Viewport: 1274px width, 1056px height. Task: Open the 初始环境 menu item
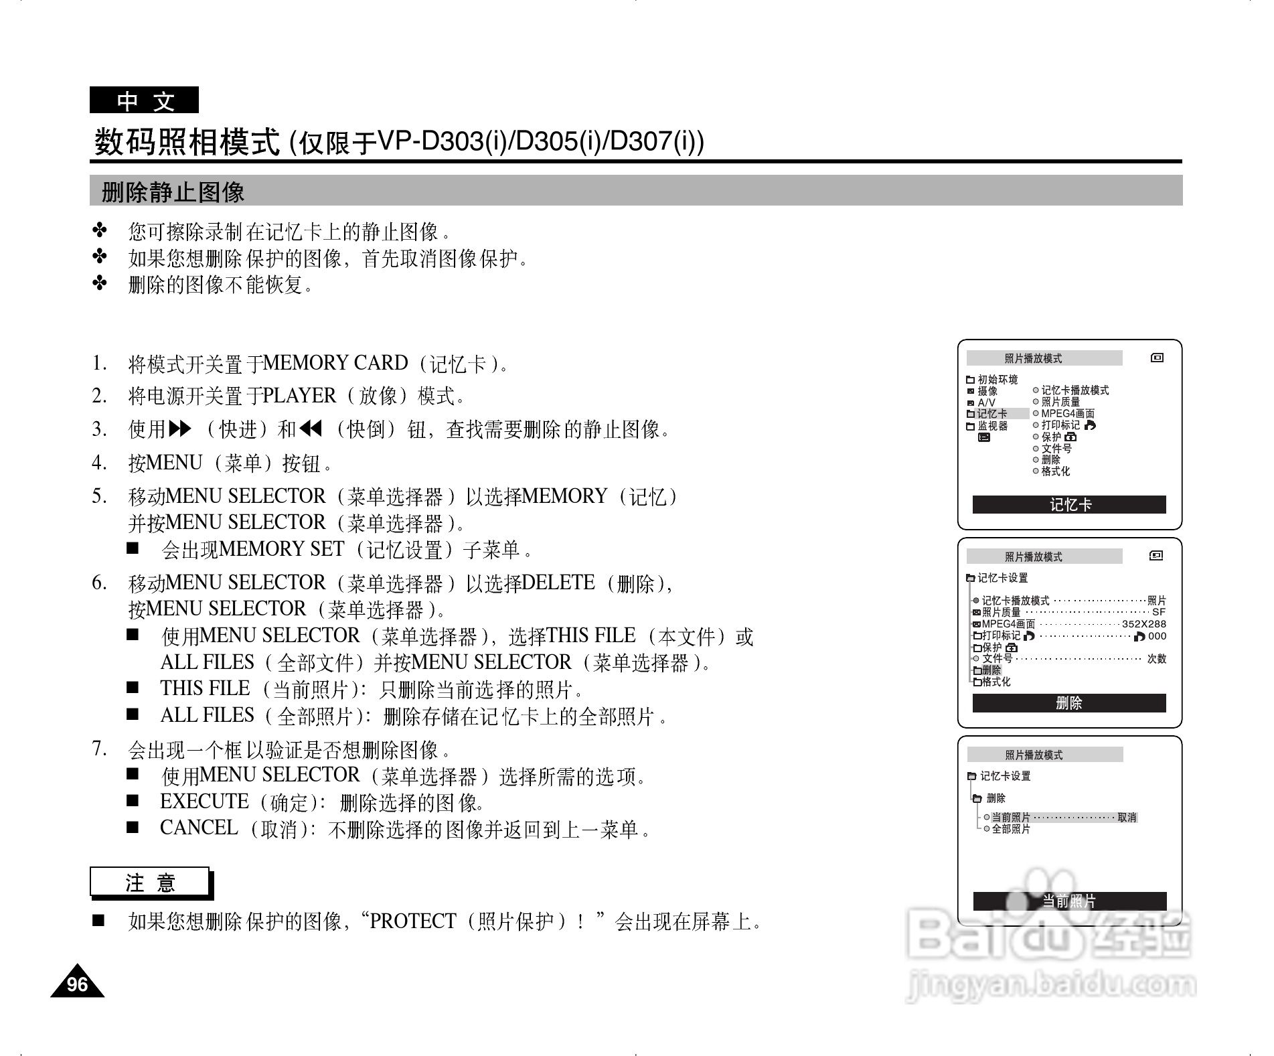(x=992, y=380)
